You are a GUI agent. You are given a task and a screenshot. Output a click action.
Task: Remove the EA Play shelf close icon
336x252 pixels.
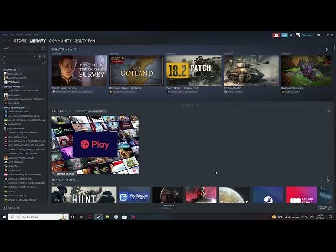click(329, 111)
